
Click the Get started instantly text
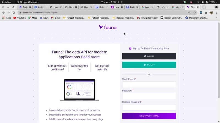click(x=102, y=67)
